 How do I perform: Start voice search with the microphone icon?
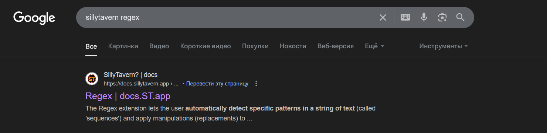424,17
